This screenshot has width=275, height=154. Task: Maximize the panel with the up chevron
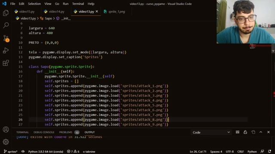(x=261, y=132)
